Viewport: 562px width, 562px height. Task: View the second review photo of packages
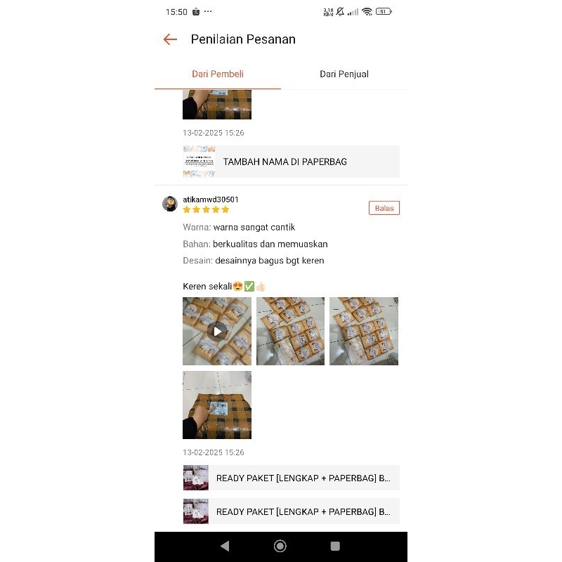[290, 331]
